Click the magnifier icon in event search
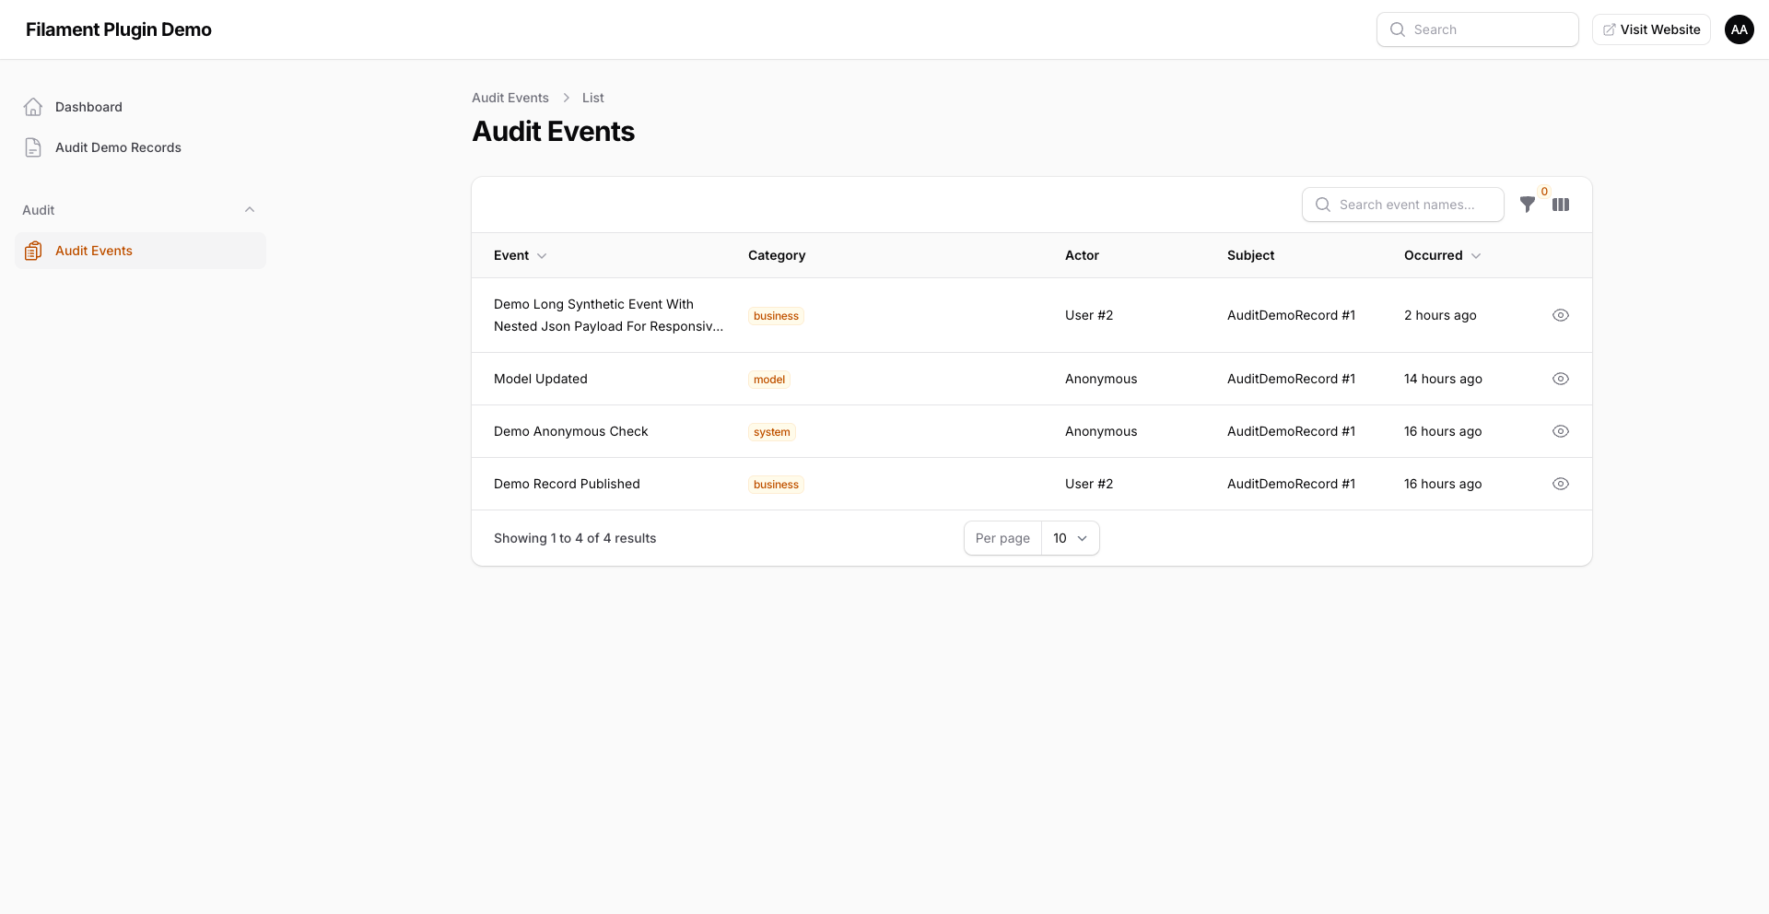 tap(1323, 205)
